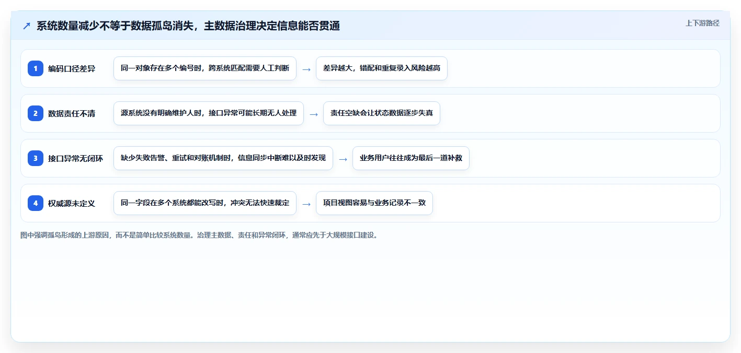Screen dimensions: 741x353
Task: Click the 上下游路径 label
Action: coord(702,23)
